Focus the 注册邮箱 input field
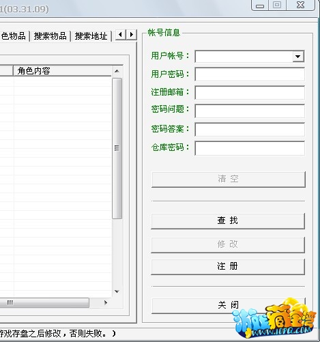This screenshot has width=320, height=342. [x=250, y=93]
